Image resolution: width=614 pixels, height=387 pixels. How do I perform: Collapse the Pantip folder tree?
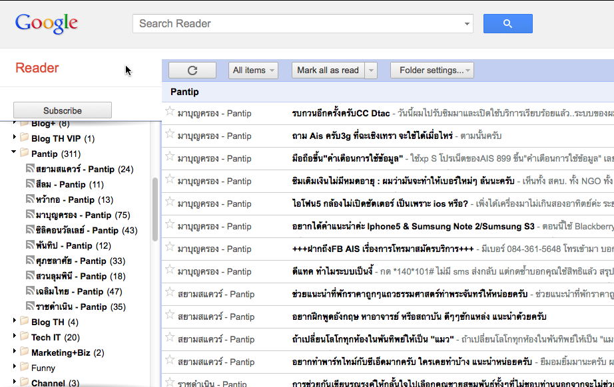pyautogui.click(x=14, y=152)
